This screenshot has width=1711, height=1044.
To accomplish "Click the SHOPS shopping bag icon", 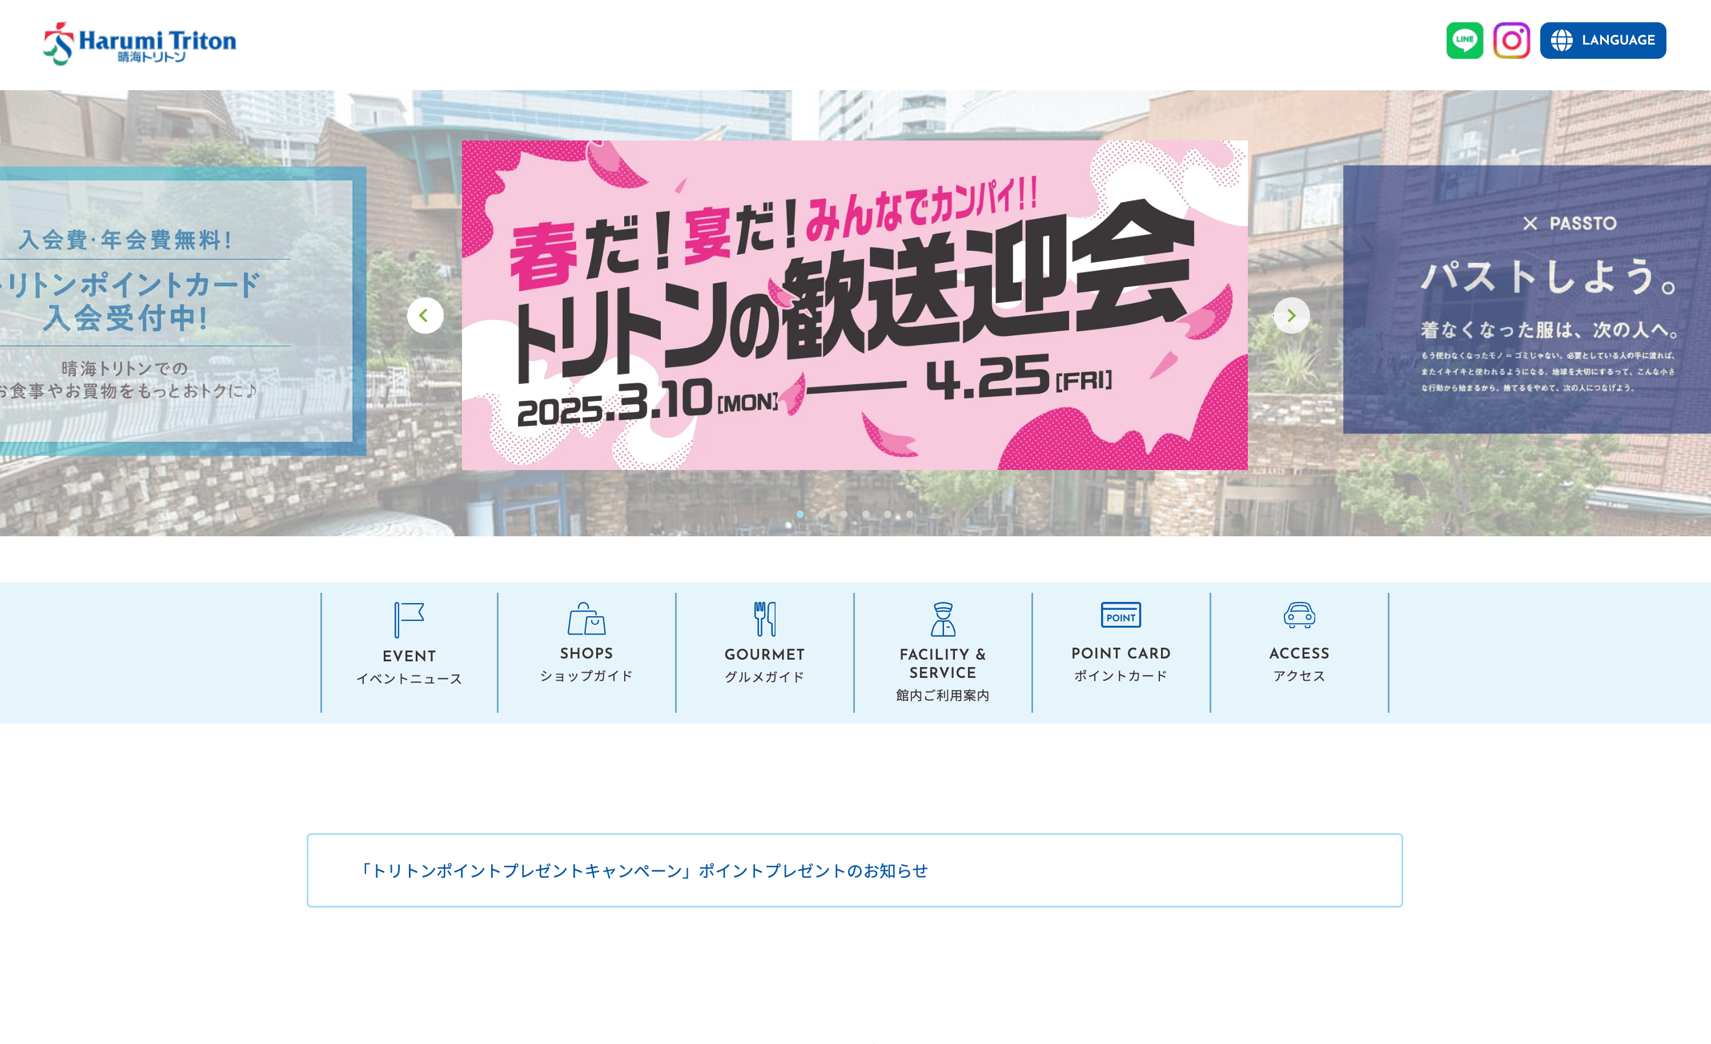I will (x=587, y=618).
